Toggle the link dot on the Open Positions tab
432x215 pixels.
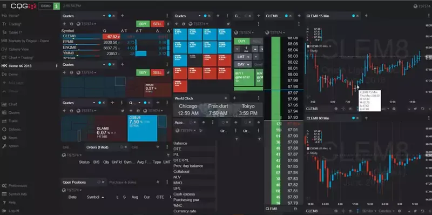(x=99, y=182)
